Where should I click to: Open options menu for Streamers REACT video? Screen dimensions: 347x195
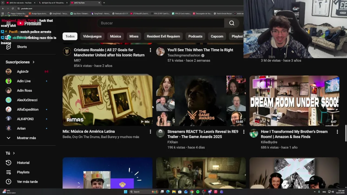(244, 132)
